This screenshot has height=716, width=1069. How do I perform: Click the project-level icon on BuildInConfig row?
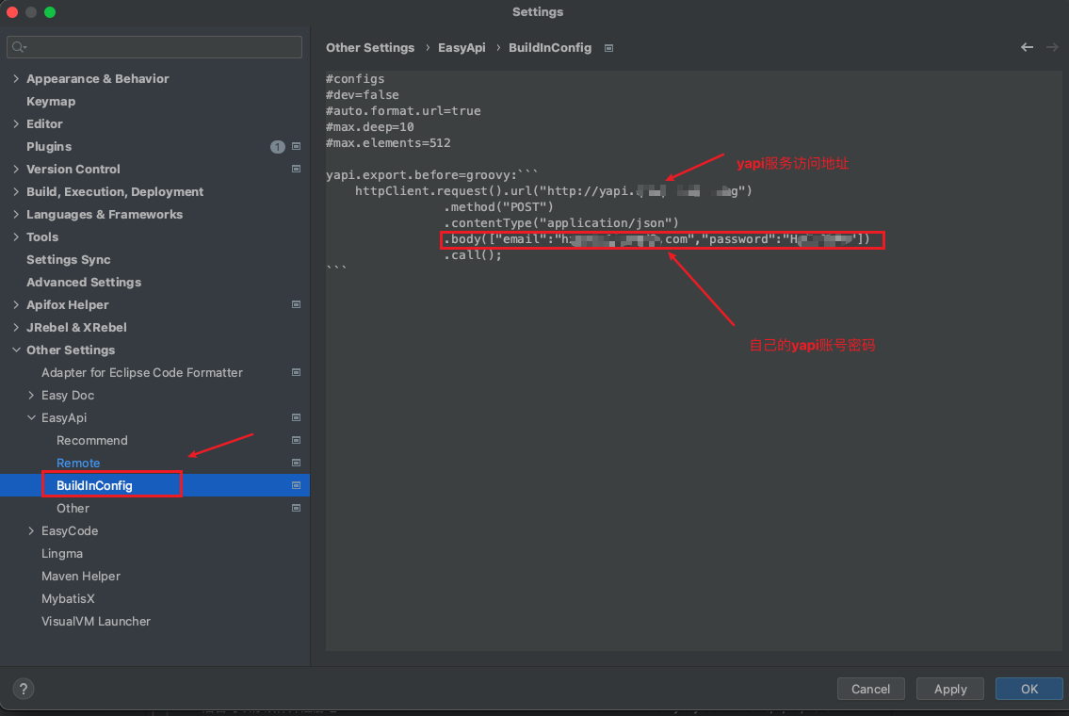coord(296,485)
